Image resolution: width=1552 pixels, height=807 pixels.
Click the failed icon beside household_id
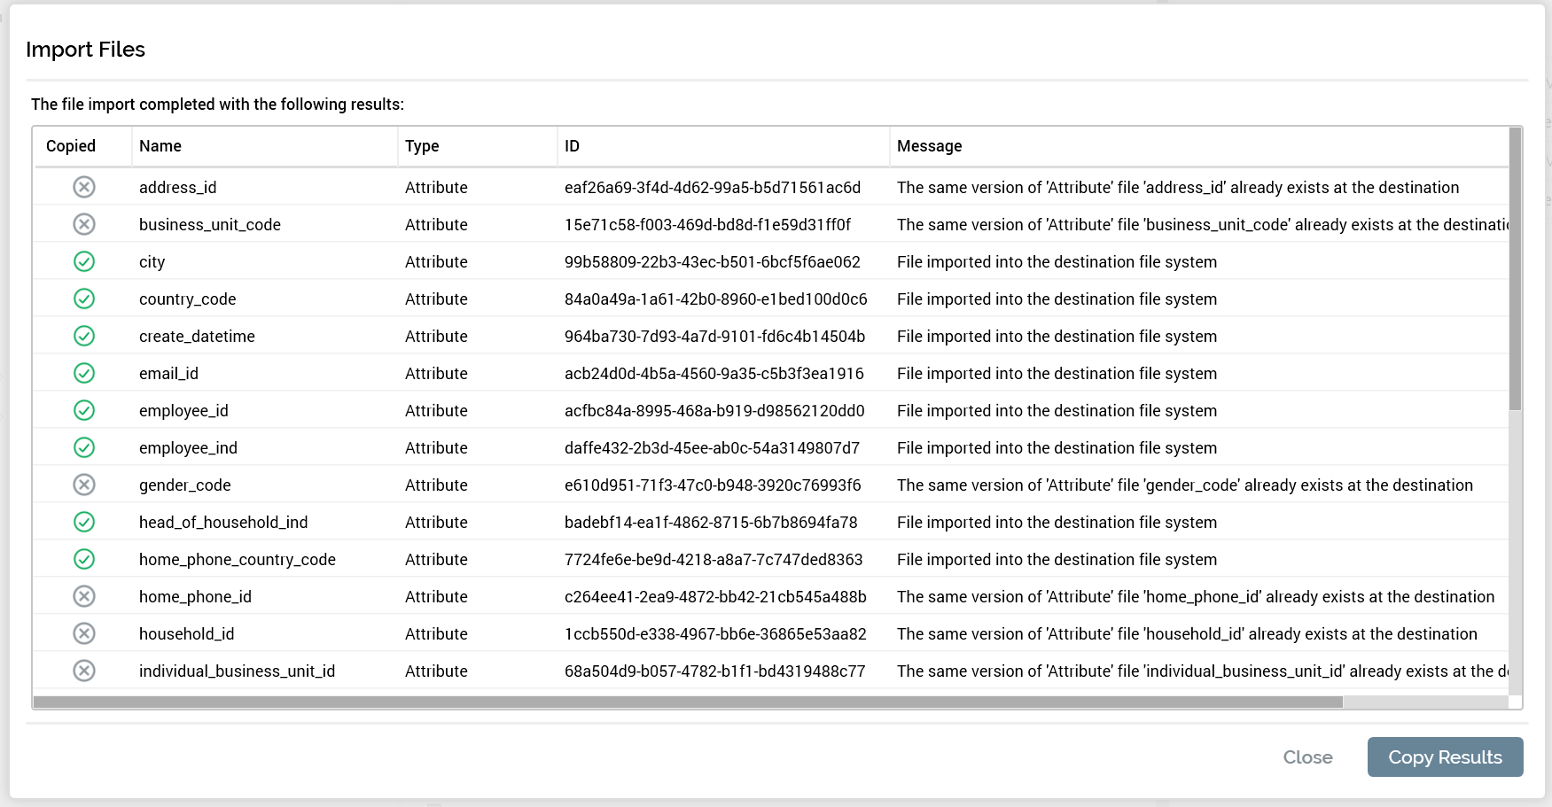tap(84, 633)
